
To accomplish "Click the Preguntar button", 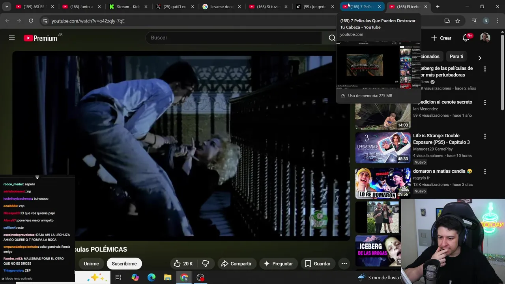I will pyautogui.click(x=278, y=263).
